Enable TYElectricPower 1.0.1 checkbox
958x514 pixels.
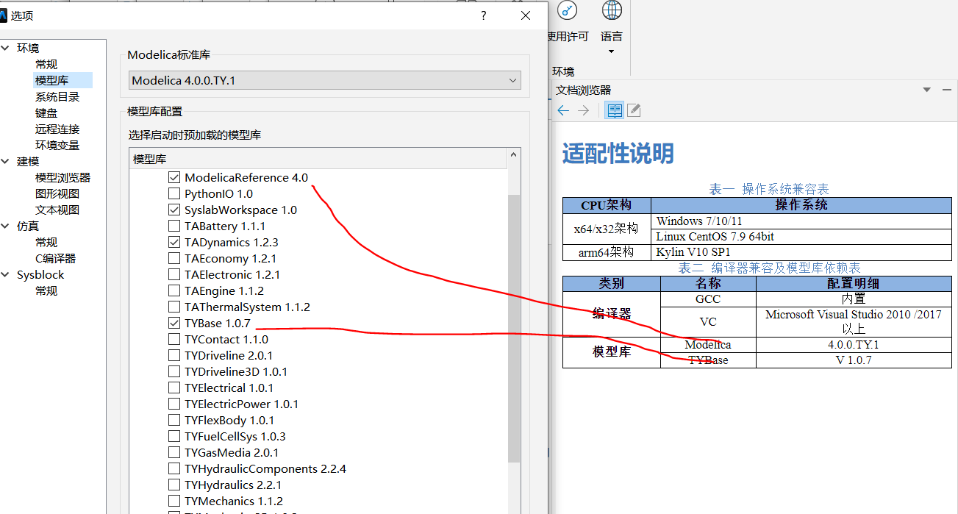click(174, 404)
